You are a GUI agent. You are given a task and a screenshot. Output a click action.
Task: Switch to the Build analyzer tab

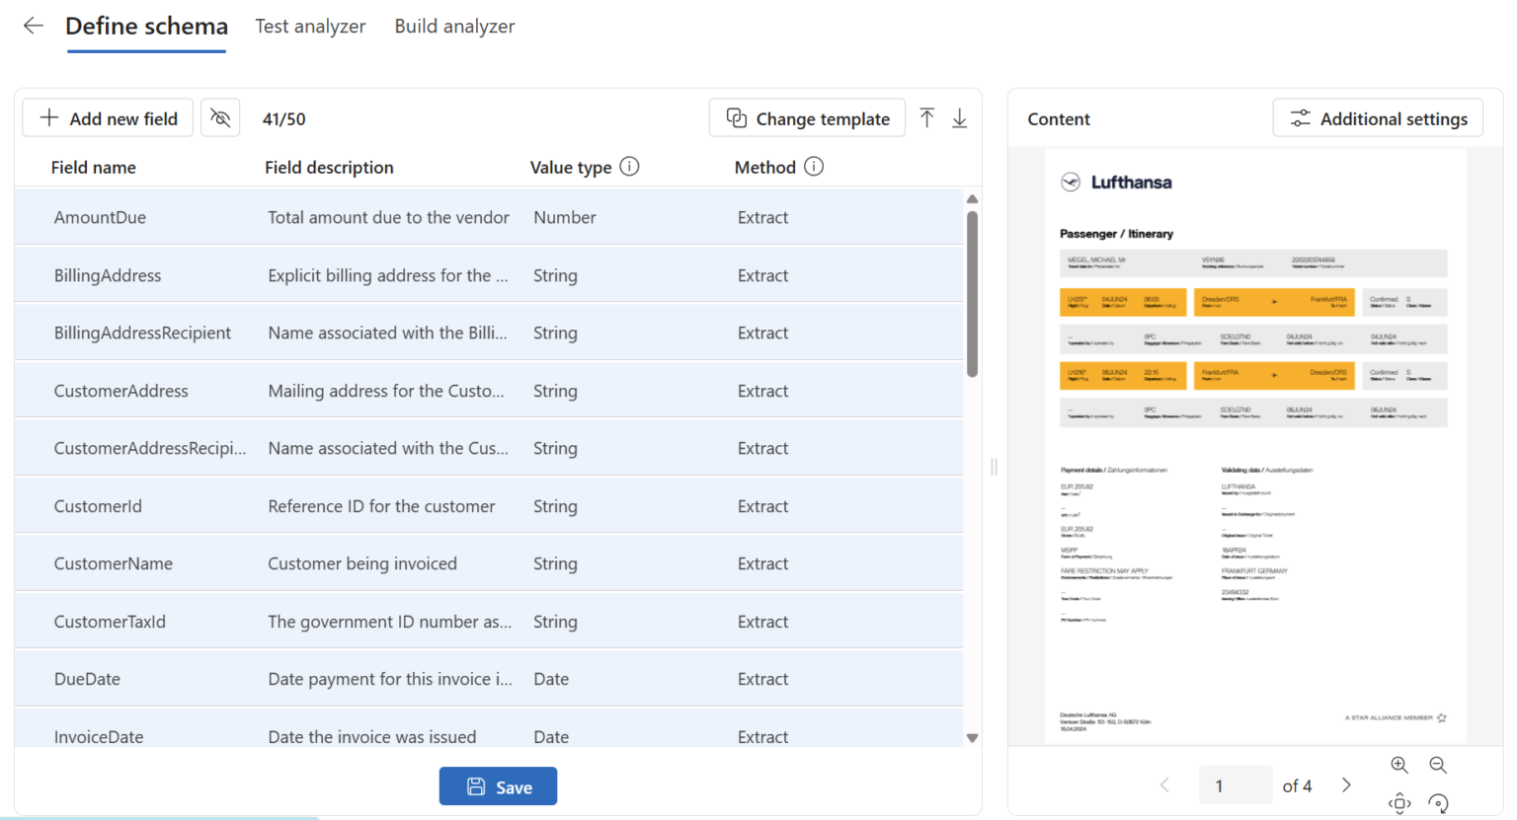(x=454, y=27)
